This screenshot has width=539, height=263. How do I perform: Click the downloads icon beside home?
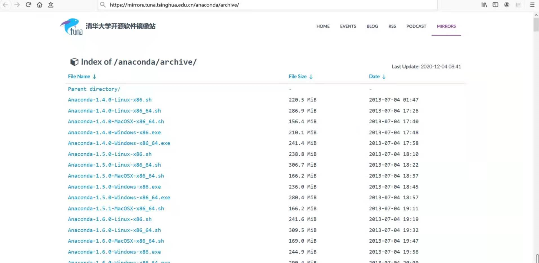coord(51,5)
